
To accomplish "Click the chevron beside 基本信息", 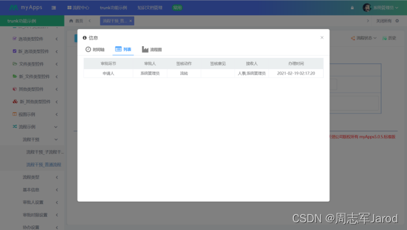I will pyautogui.click(x=57, y=190).
